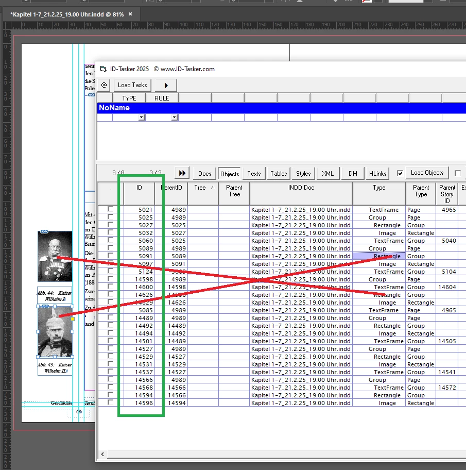Select the Kaiser Wilhelm I portrait image
The image size is (466, 470).
pos(55,256)
